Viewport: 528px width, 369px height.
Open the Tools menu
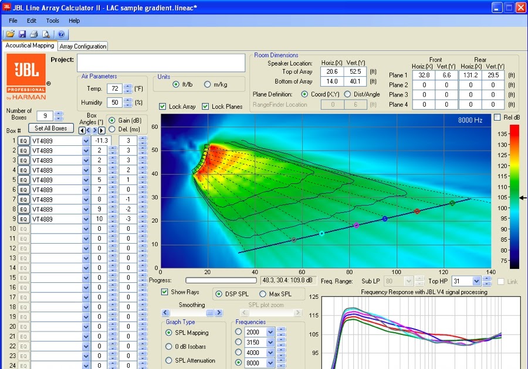tap(53, 21)
